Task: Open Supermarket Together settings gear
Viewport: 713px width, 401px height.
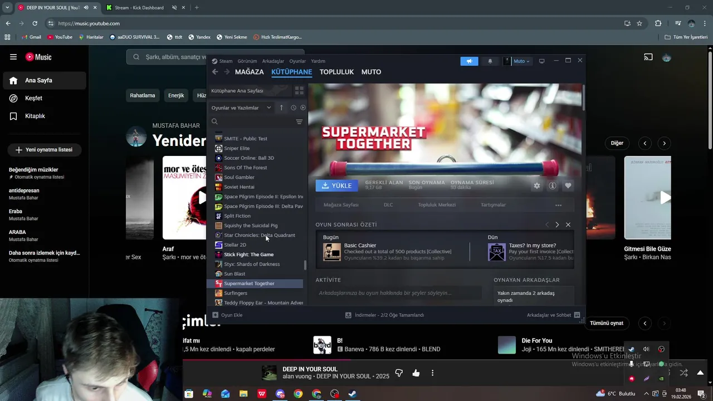Action: point(537,185)
